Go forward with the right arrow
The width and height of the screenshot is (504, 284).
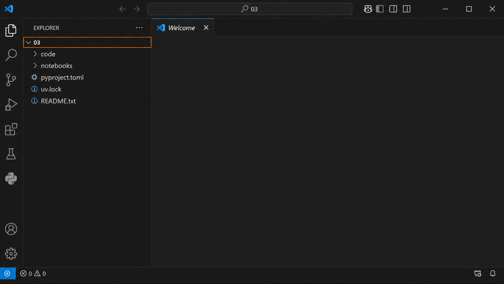pos(136,9)
